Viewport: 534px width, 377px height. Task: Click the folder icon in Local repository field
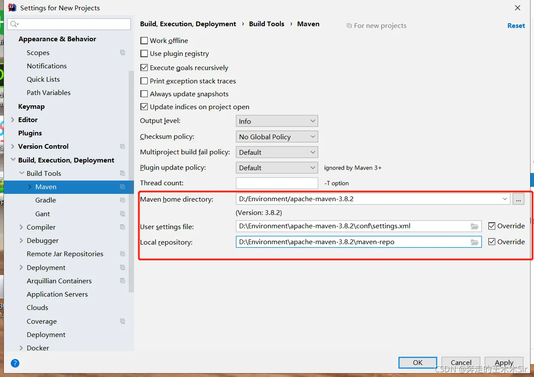coord(475,242)
